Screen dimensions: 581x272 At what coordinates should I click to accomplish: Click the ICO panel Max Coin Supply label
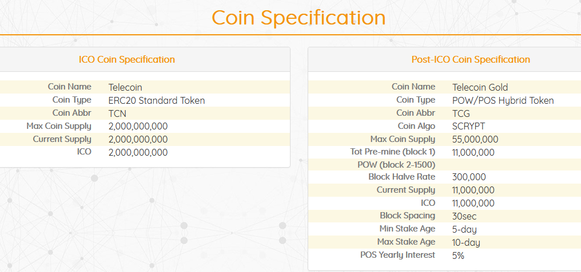click(x=59, y=126)
